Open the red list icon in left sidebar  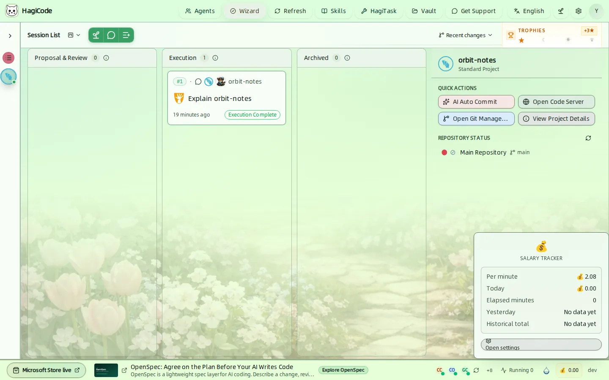point(8,58)
